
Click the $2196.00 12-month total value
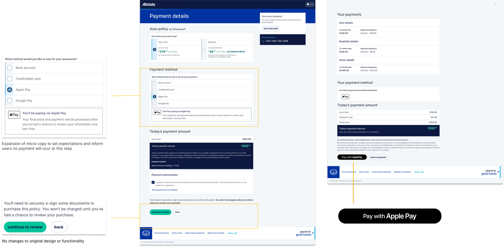[x=344, y=71]
